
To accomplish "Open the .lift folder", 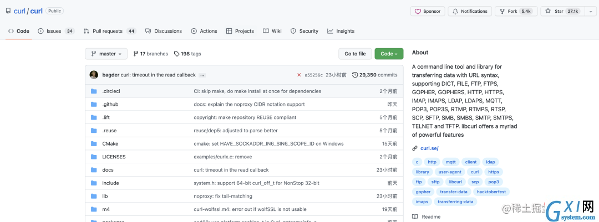I will [x=106, y=117].
